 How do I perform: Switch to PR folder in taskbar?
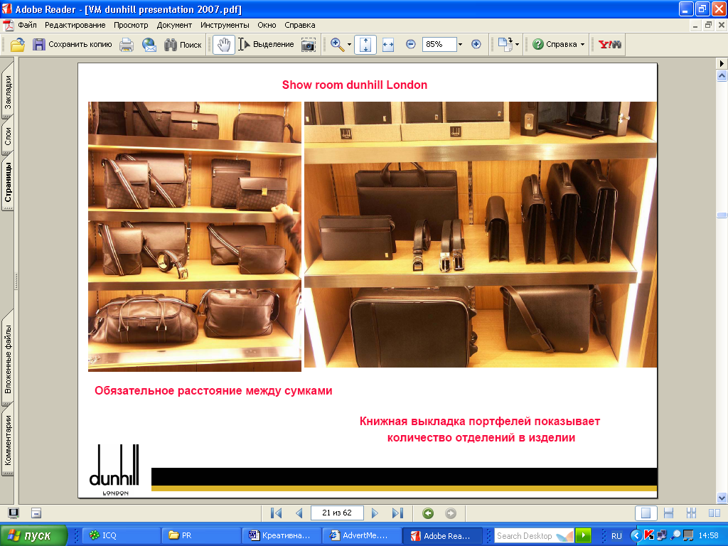coord(201,535)
